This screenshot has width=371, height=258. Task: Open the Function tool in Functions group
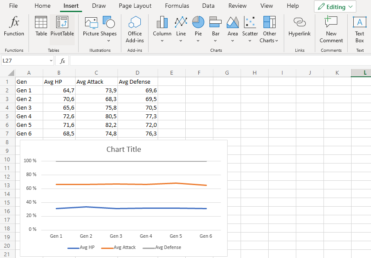tap(13, 28)
